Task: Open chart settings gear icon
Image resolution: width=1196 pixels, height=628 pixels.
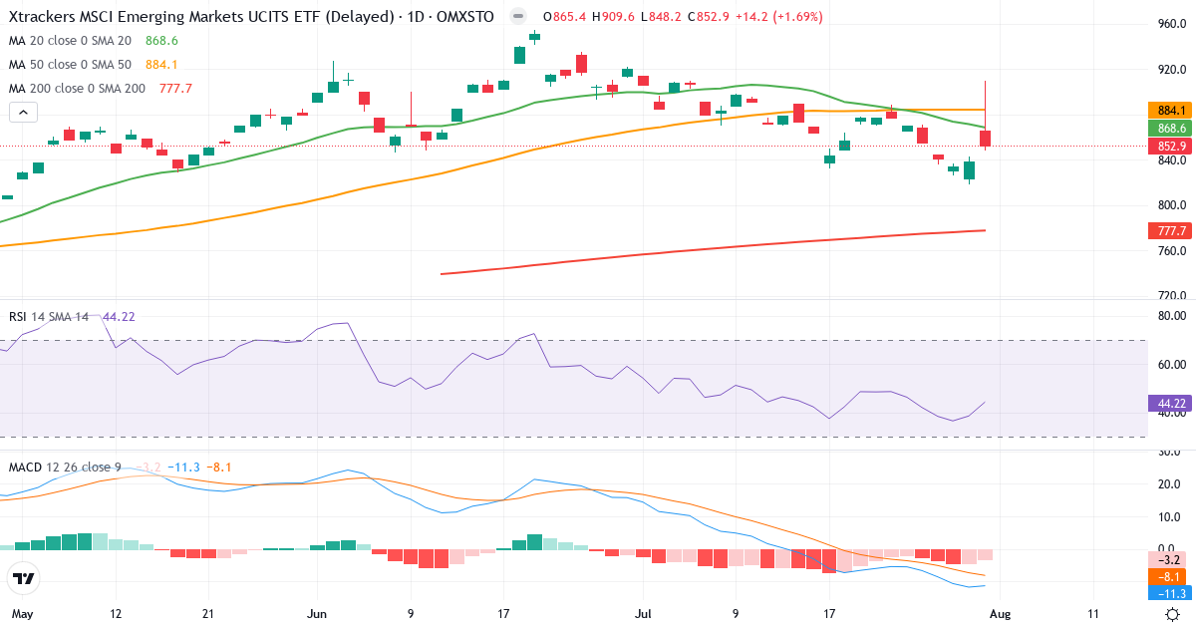Action: pos(1173,614)
